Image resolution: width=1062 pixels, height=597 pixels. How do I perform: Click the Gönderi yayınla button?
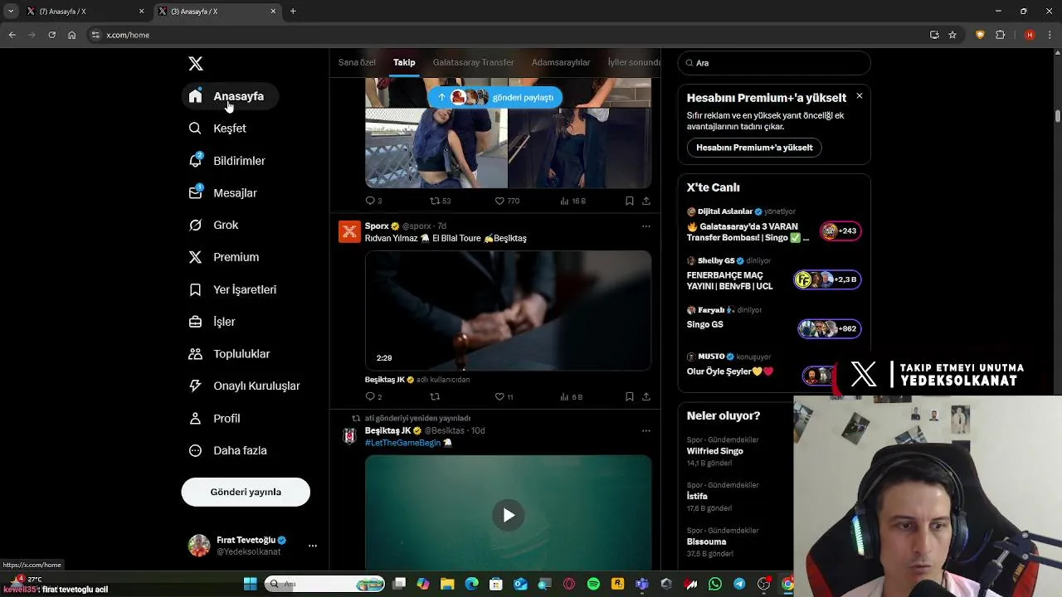point(246,492)
